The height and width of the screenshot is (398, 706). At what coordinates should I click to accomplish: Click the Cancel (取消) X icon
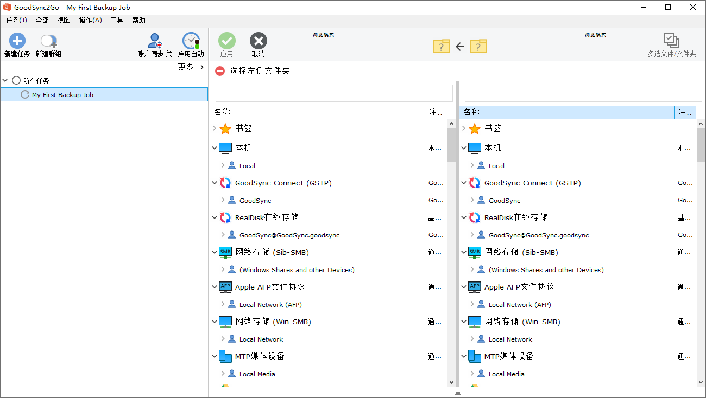(259, 41)
